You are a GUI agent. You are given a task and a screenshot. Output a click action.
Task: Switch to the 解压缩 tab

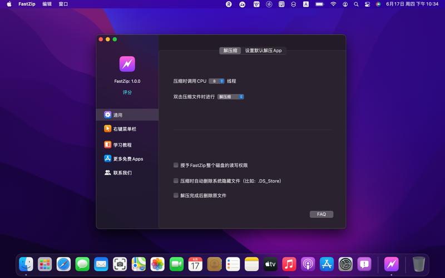pos(230,51)
